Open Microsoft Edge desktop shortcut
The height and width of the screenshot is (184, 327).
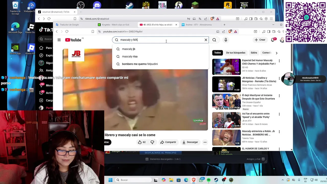tap(15, 28)
